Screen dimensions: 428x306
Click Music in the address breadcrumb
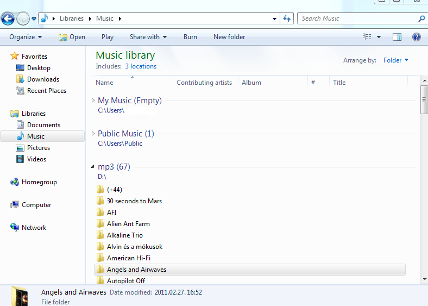pos(104,18)
